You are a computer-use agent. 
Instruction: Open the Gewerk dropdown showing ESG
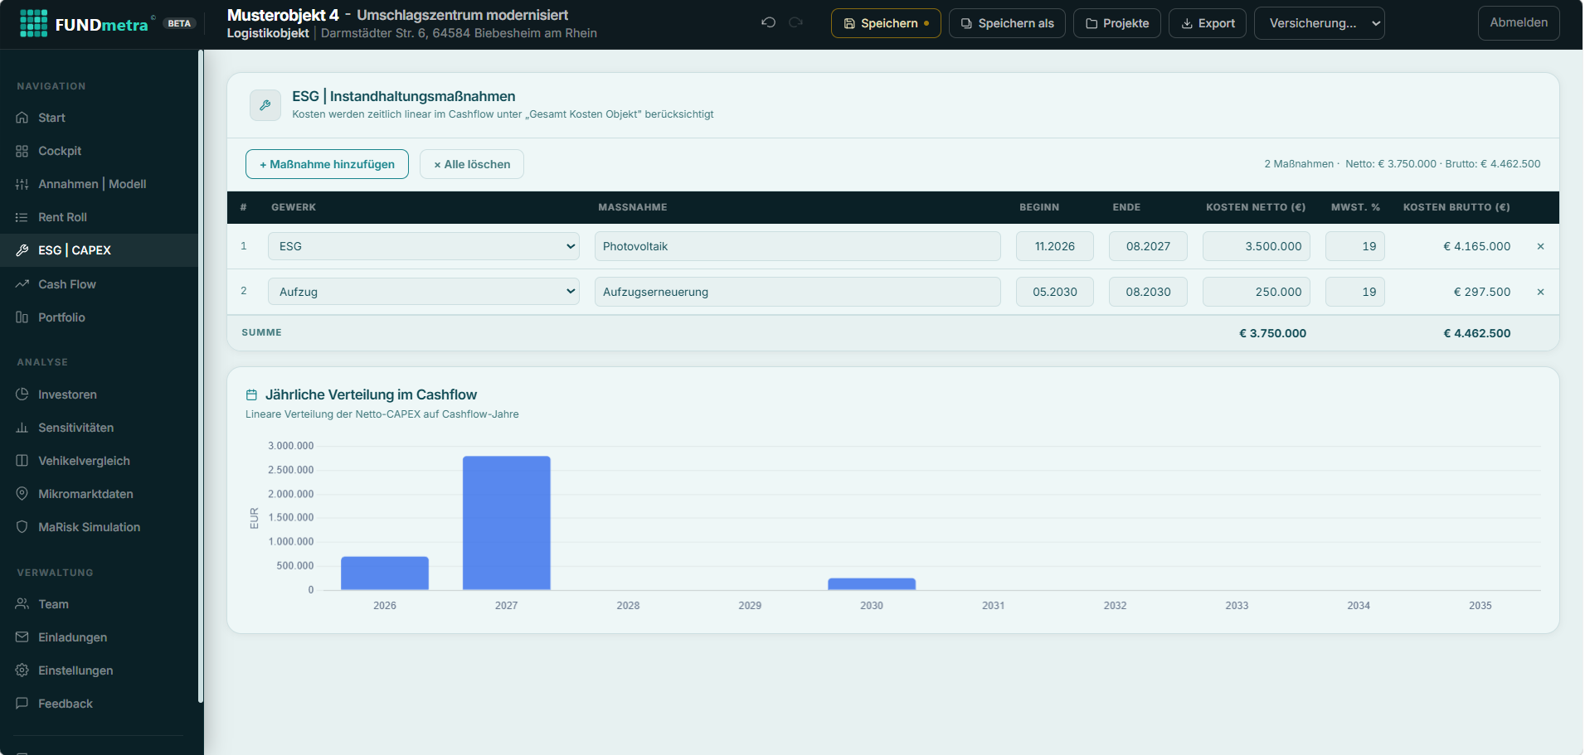click(x=424, y=246)
